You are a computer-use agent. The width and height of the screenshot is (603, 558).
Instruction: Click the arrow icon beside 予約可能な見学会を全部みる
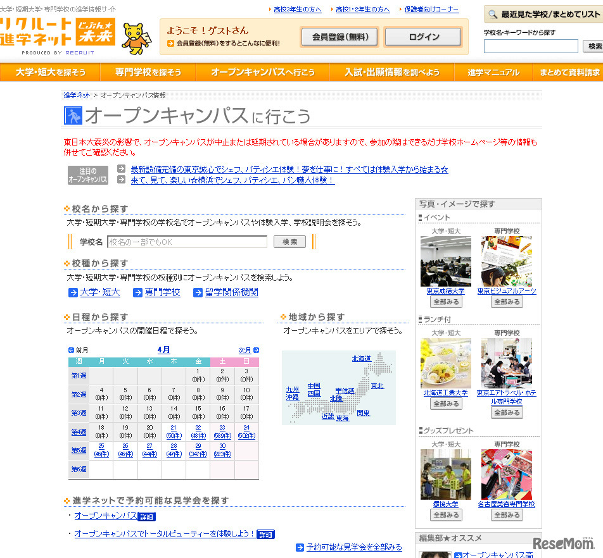pos(298,547)
